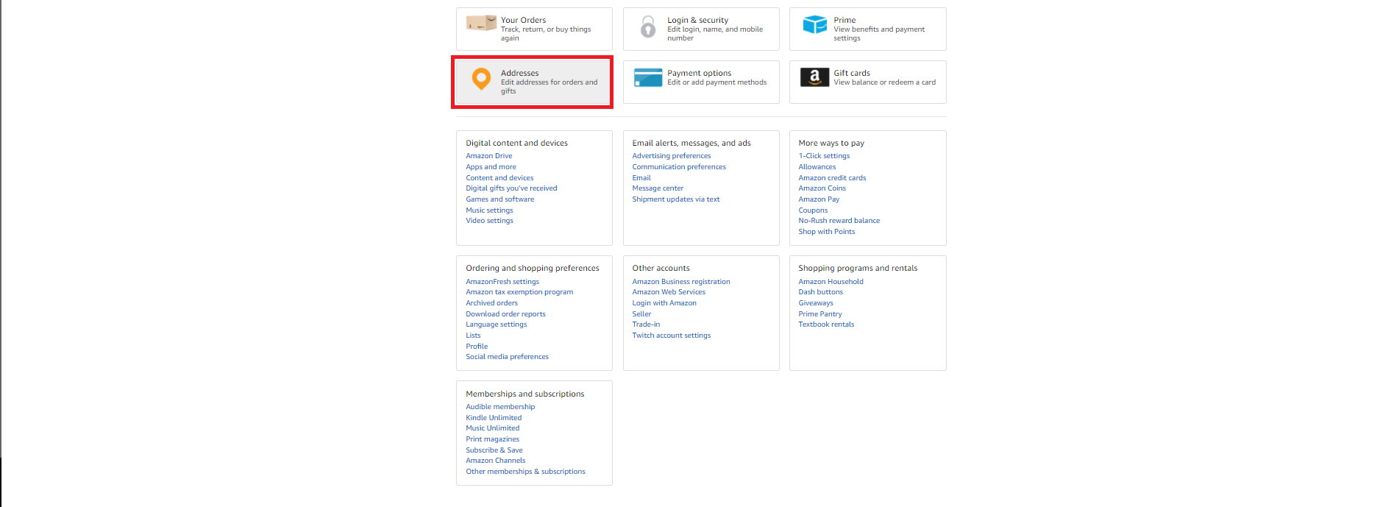This screenshot has width=1394, height=507.
Task: Open the Payment options card
Action: [701, 82]
